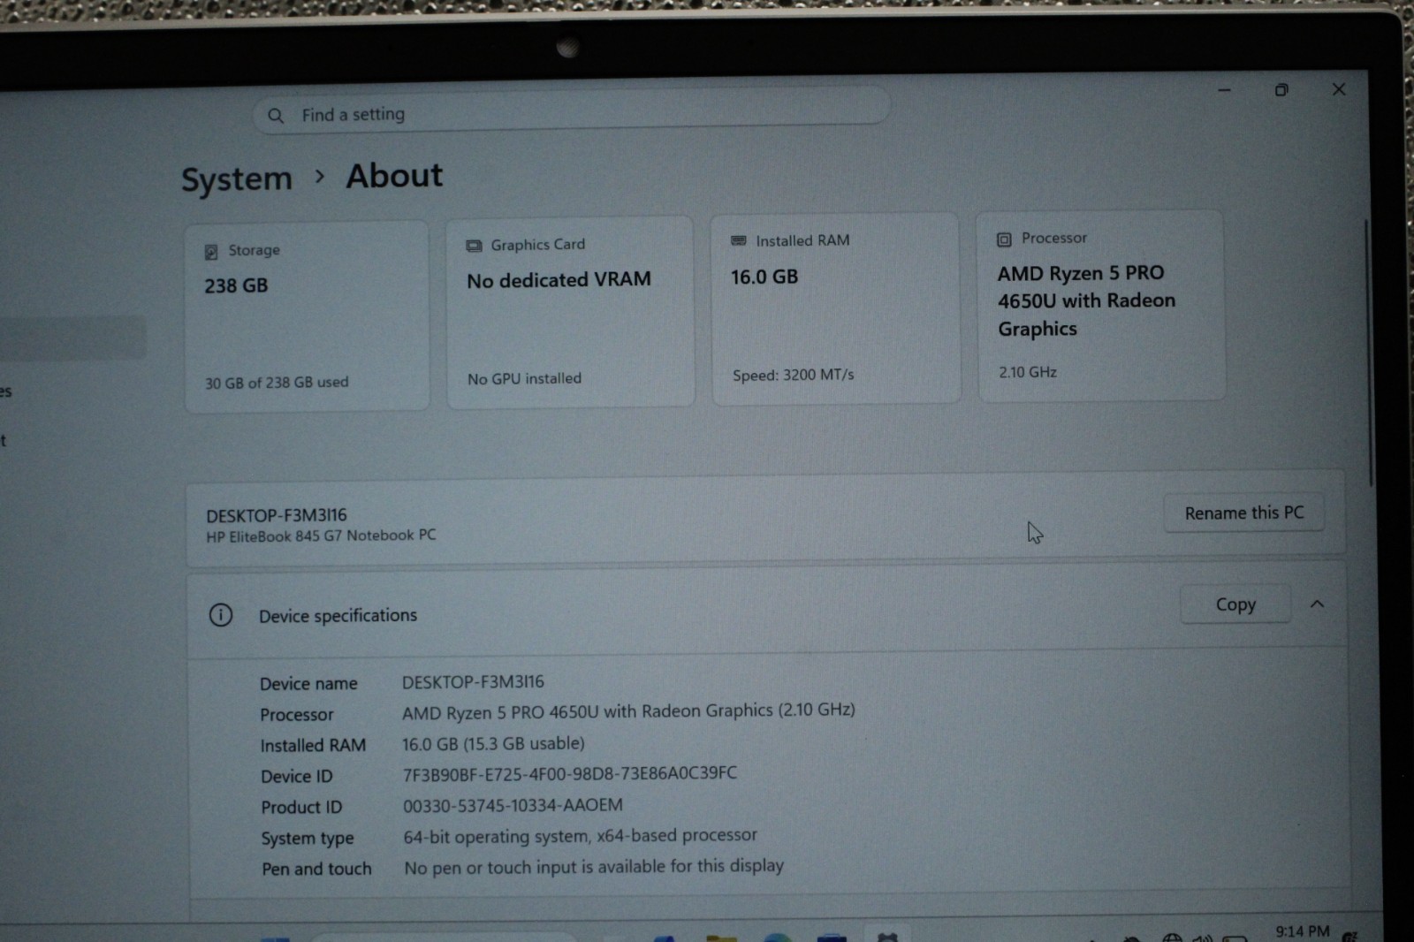Click the Rename this PC button
1414x942 pixels.
pos(1243,513)
